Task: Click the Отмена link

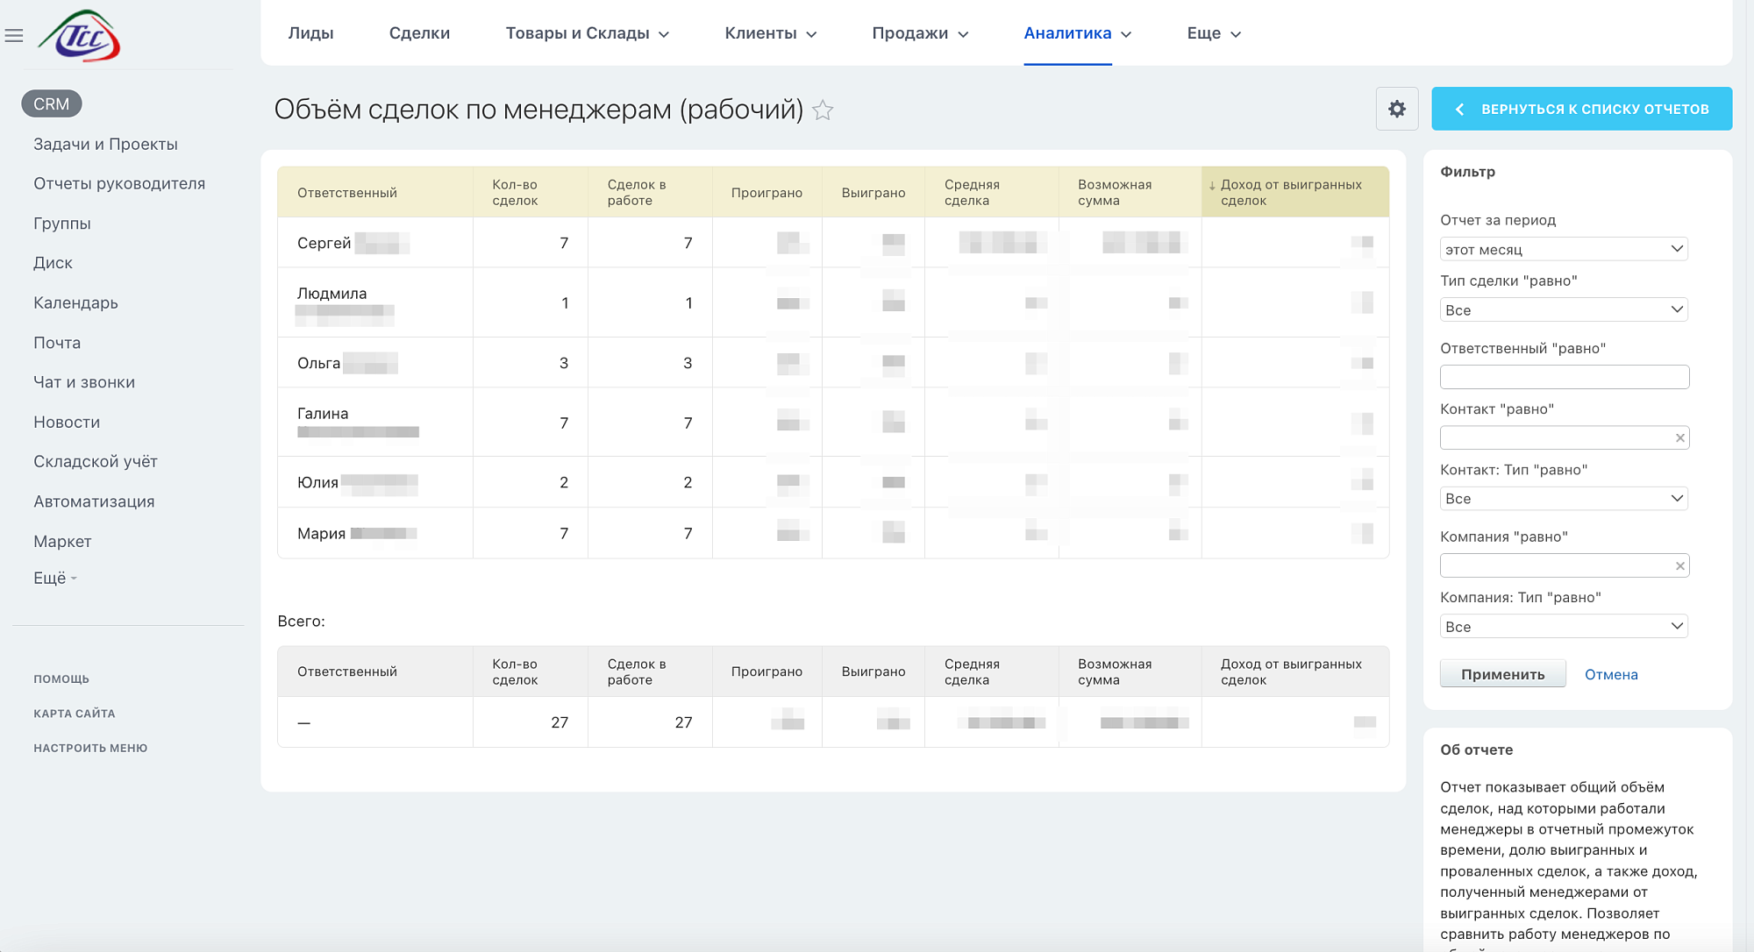Action: pos(1611,674)
